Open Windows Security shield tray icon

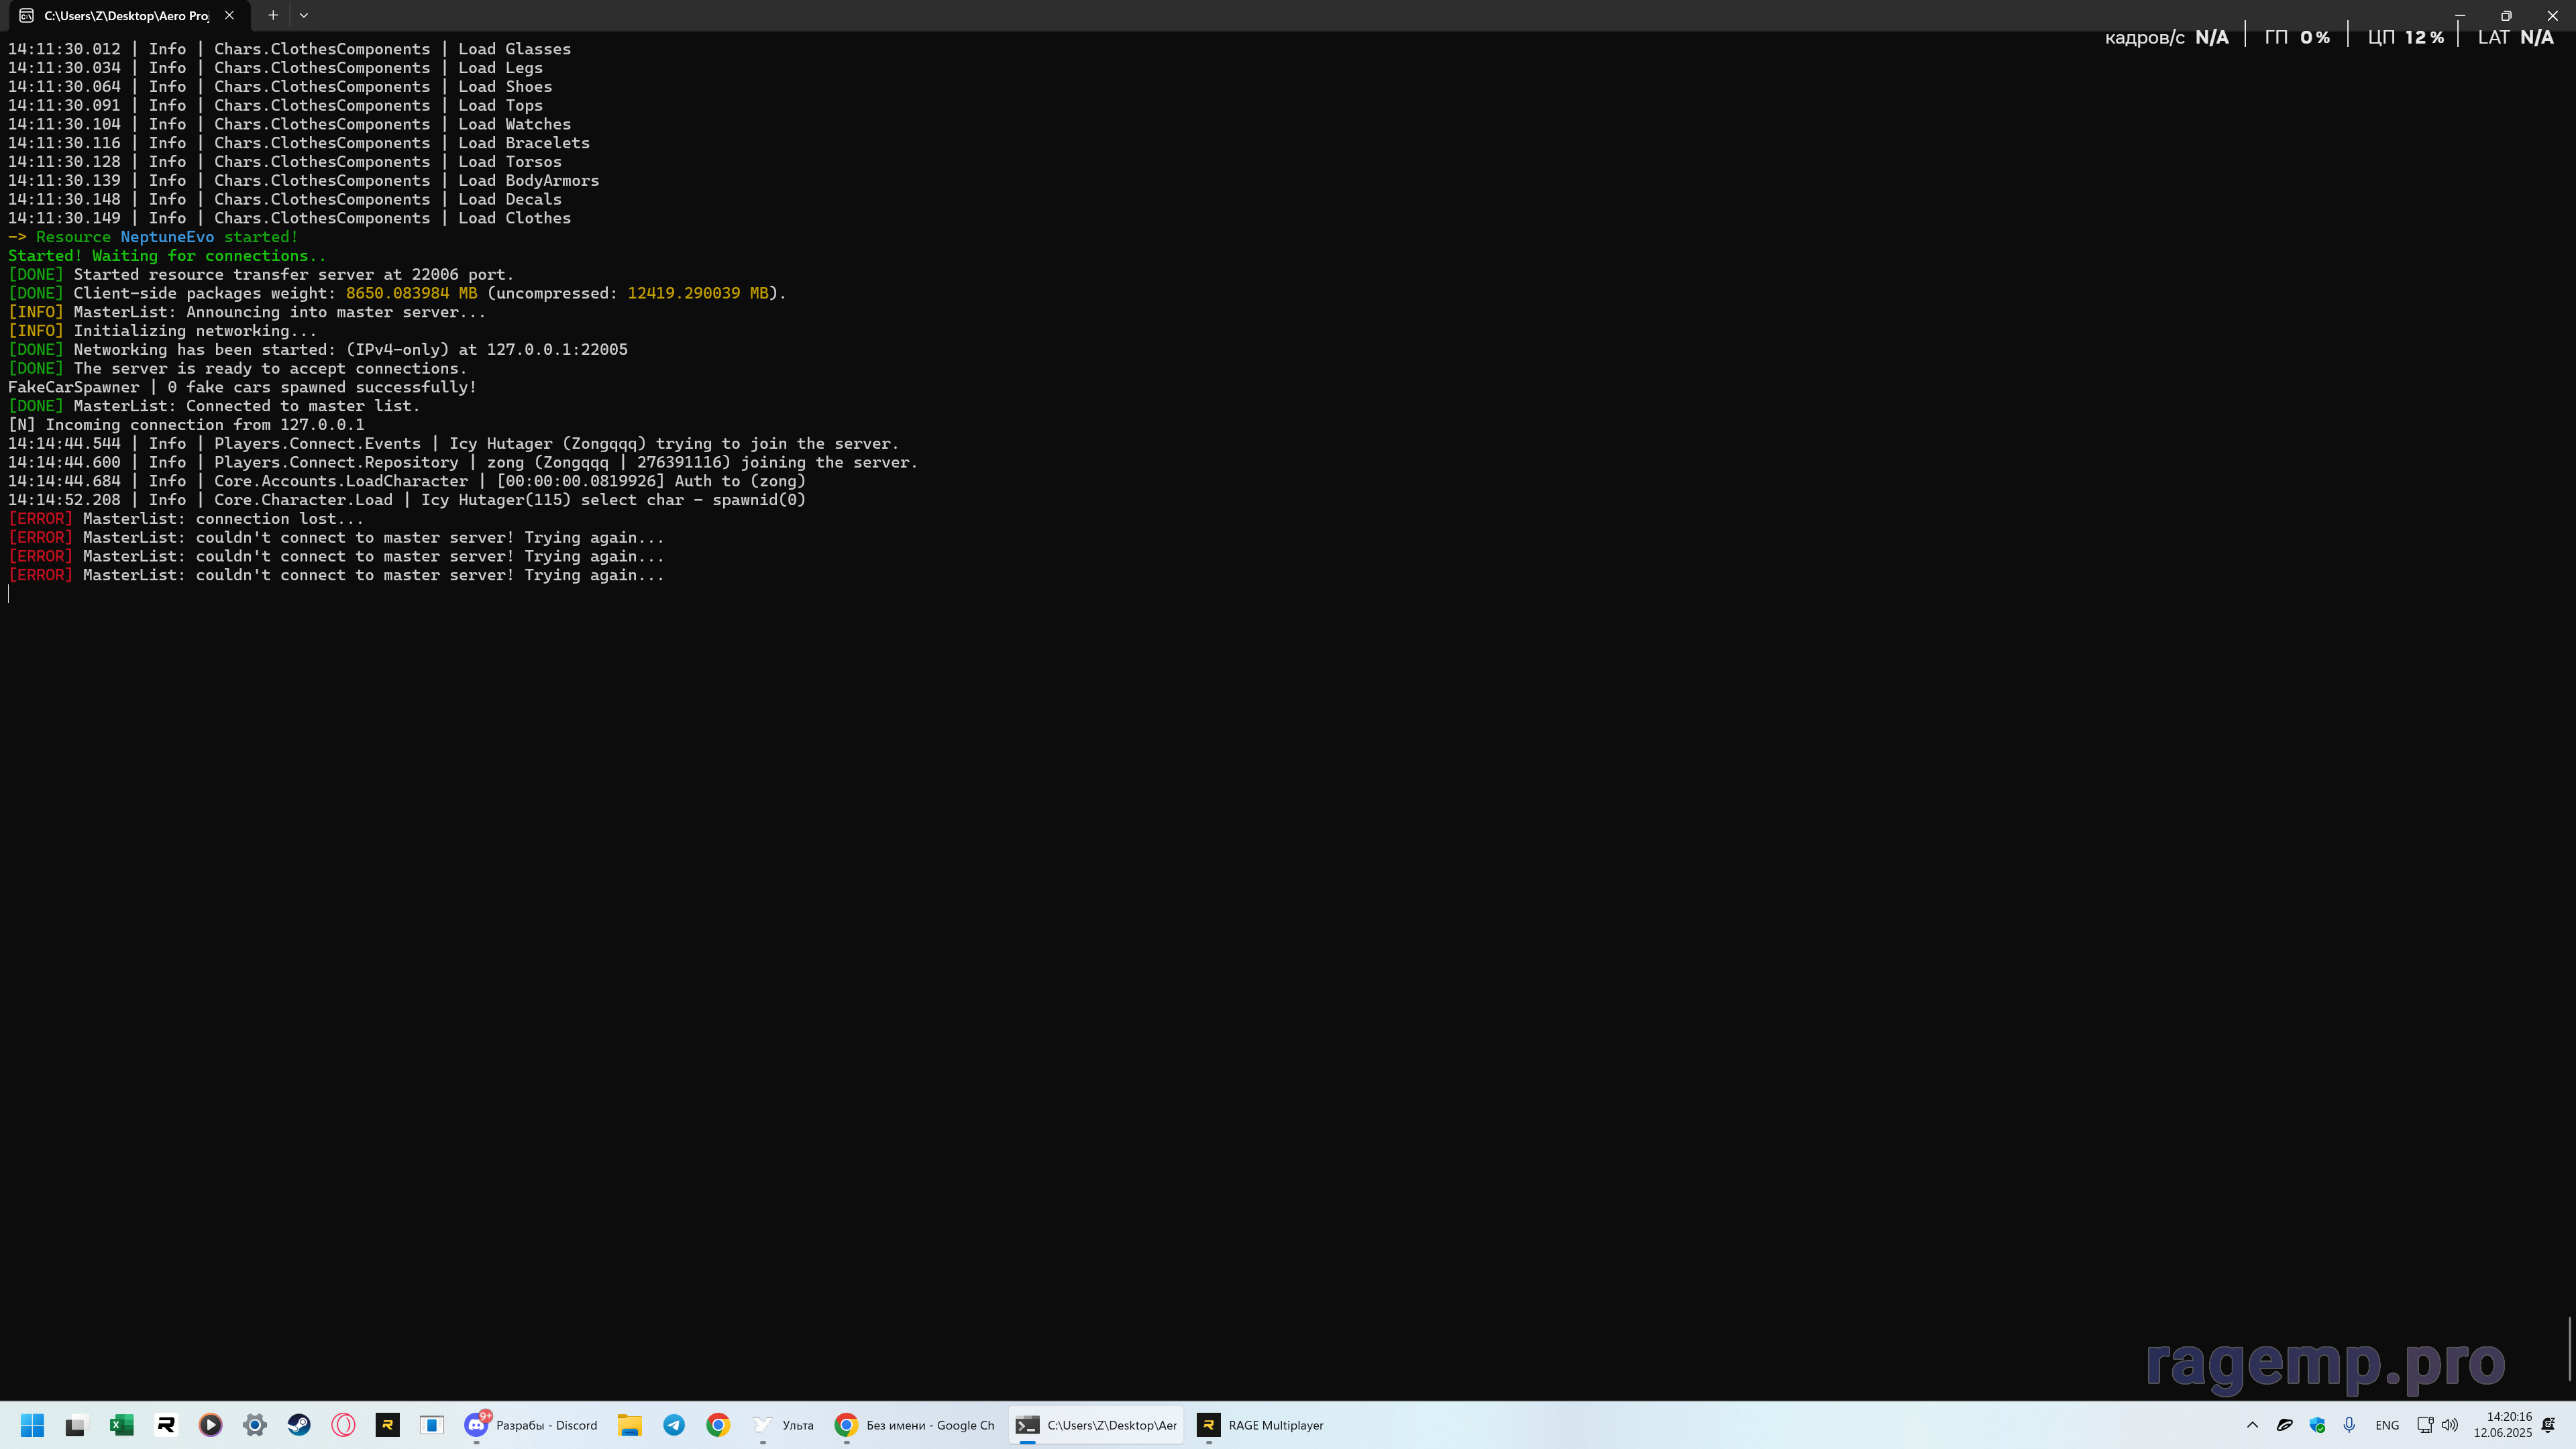[x=2317, y=1425]
